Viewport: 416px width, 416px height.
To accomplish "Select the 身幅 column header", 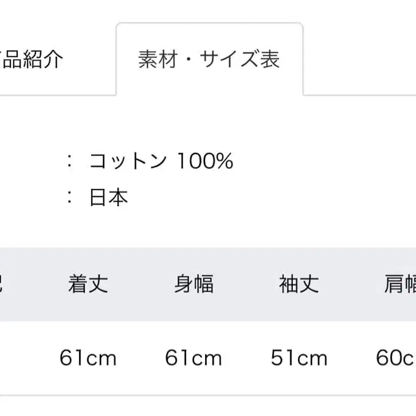I will (x=194, y=284).
